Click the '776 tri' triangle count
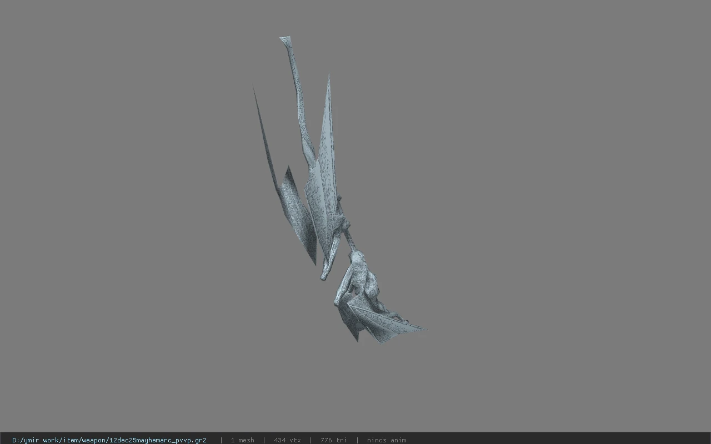 [x=333, y=440]
